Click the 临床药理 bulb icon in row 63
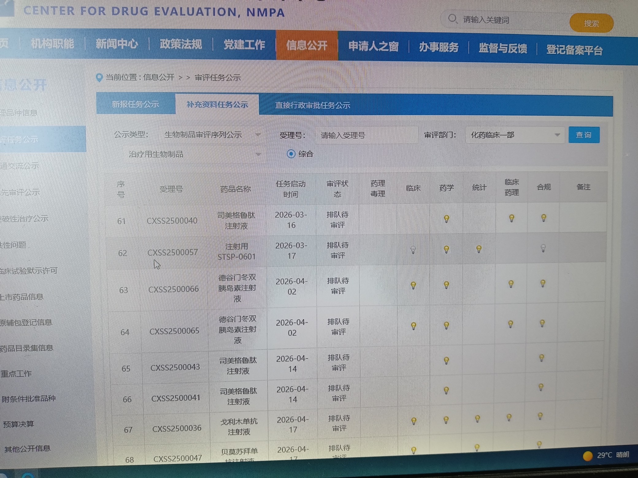 click(x=511, y=284)
